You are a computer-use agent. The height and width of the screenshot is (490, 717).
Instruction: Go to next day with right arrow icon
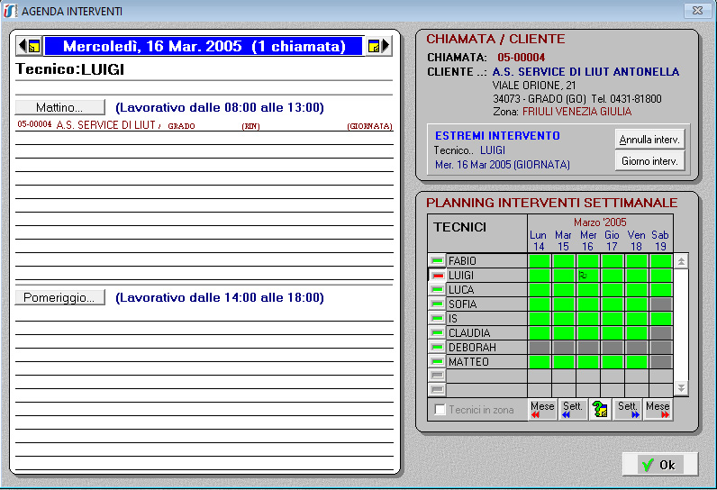(x=386, y=46)
